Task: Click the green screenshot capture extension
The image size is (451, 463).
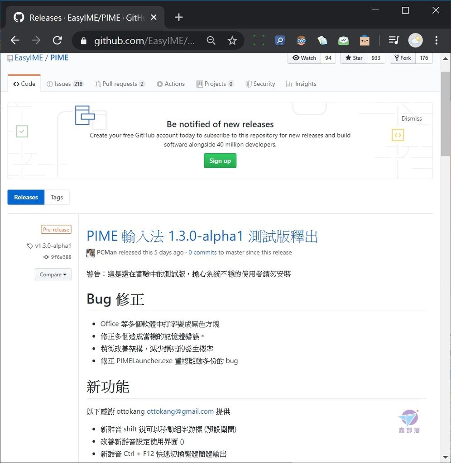Action: [259, 40]
